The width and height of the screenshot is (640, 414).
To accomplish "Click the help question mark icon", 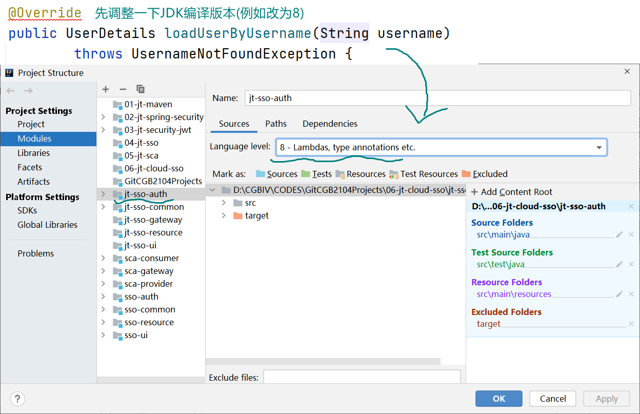I will click(17, 399).
